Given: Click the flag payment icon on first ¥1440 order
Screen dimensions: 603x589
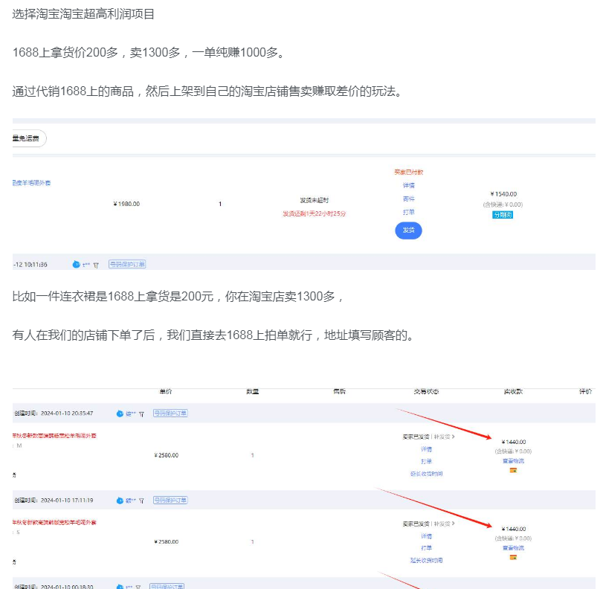Looking at the screenshot, I should coord(512,471).
